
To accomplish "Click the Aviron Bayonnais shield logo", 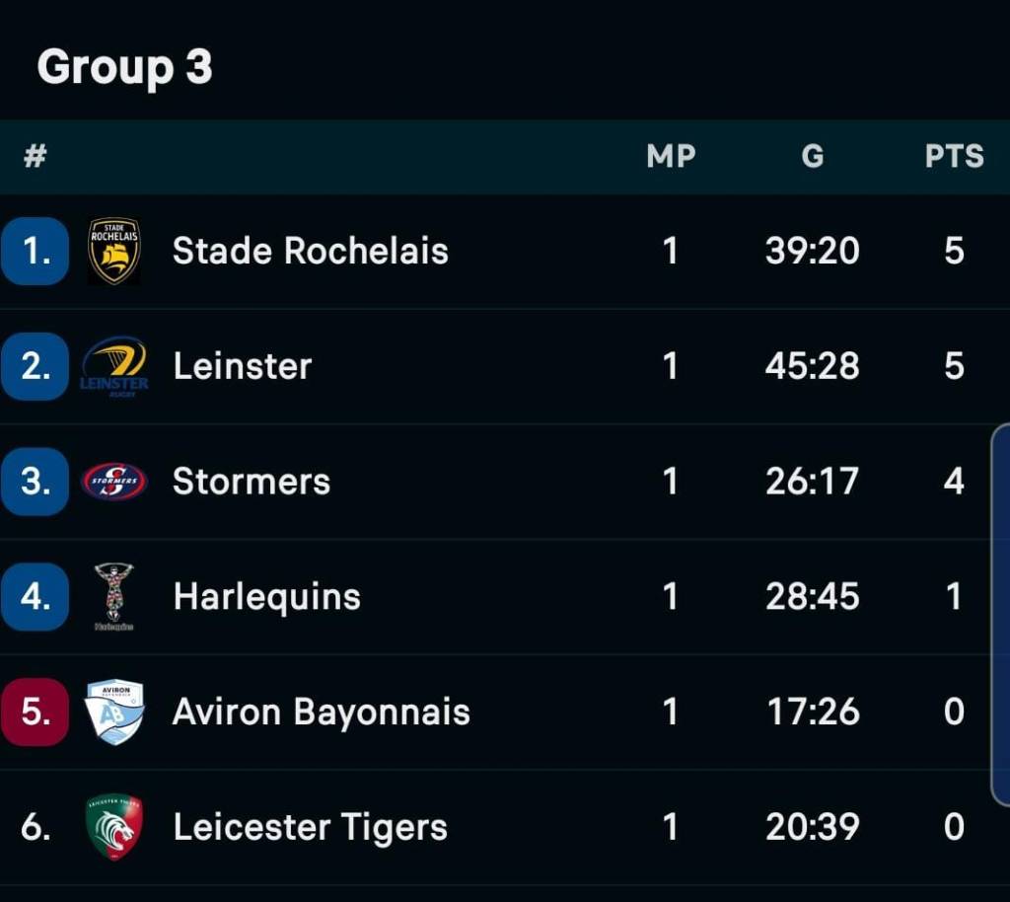I will click(x=114, y=712).
